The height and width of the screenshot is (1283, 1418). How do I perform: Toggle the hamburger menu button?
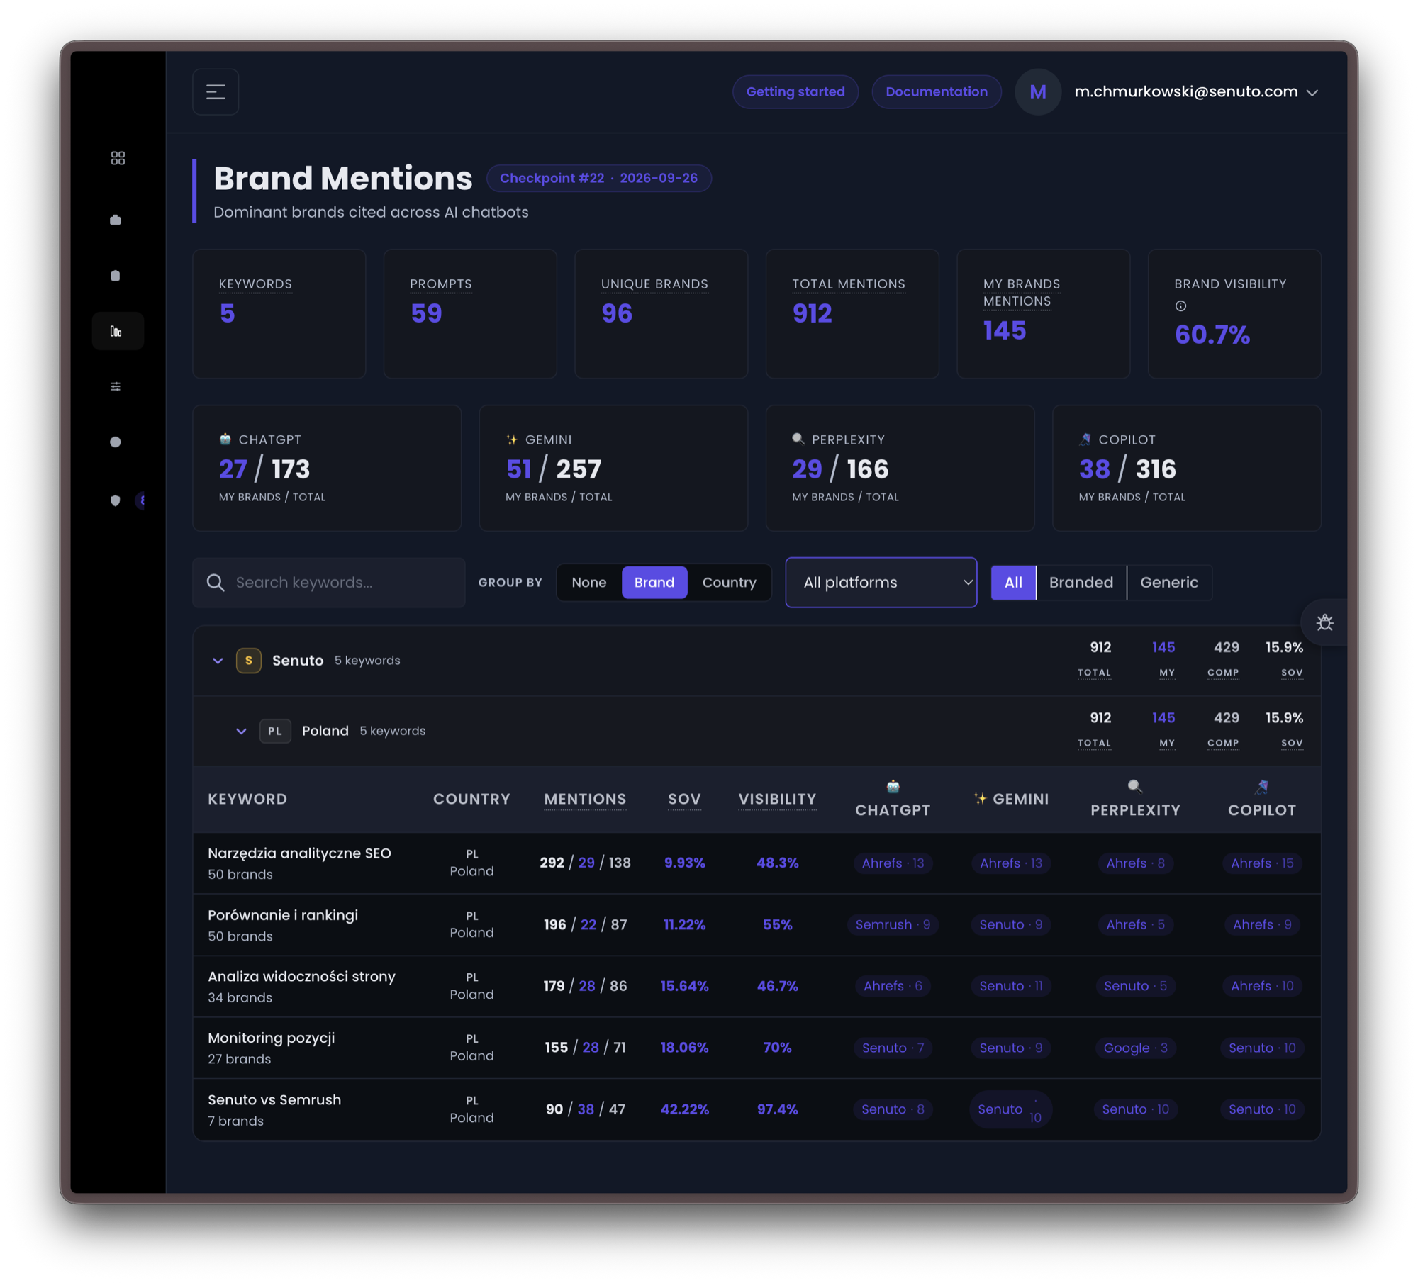[216, 91]
